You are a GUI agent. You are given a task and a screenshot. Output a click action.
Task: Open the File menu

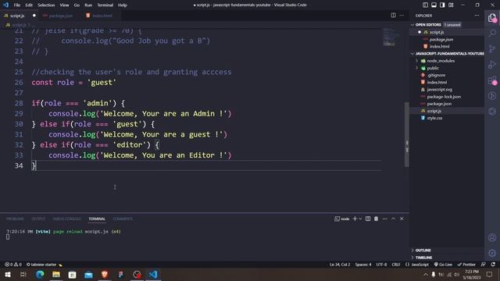pos(17,5)
